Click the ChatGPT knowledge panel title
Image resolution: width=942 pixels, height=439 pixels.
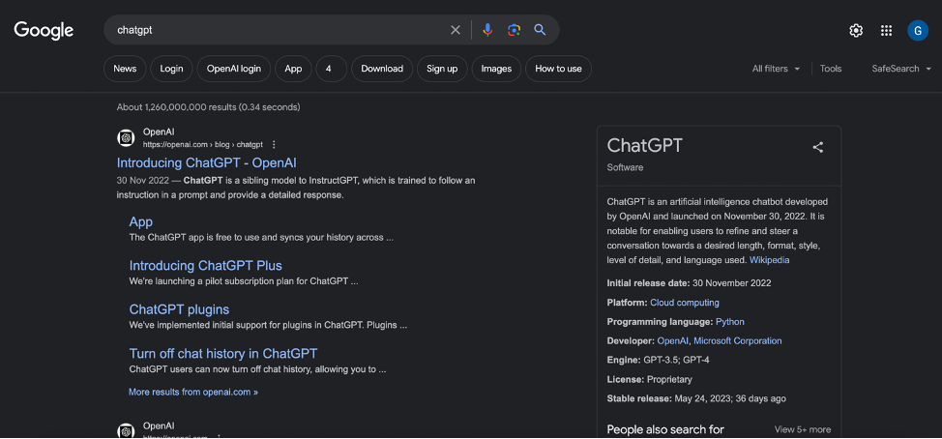click(x=645, y=146)
